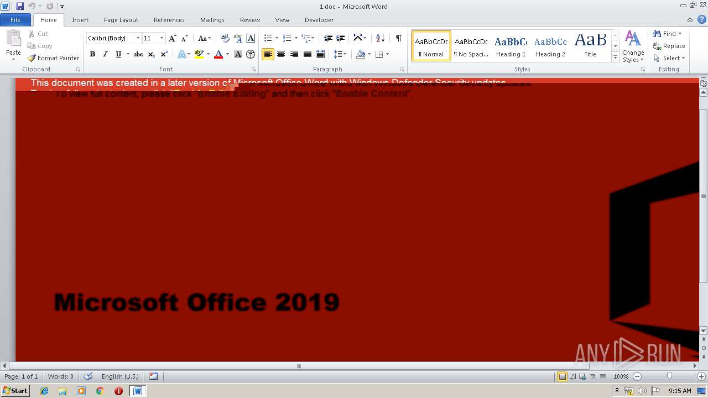Image resolution: width=708 pixels, height=398 pixels.
Task: Align text right
Action: coord(294,54)
